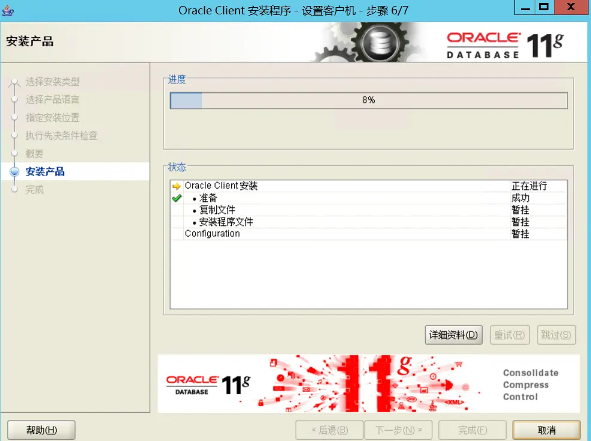This screenshot has width=591, height=441.
Task: Click the 安装产品 page heading
Action: click(x=30, y=41)
